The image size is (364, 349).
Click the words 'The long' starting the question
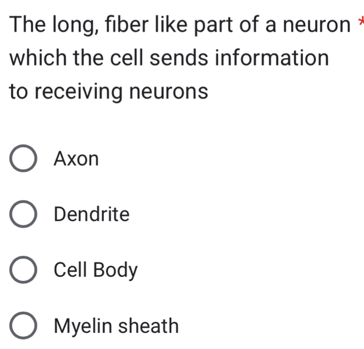53,26
